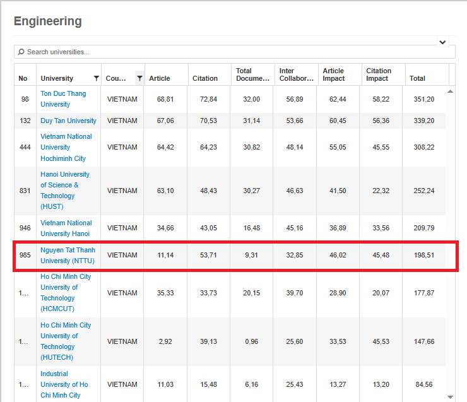Screen dimensions: 467x402
Task: Select article value 2,92
Action: pyautogui.click(x=165, y=341)
